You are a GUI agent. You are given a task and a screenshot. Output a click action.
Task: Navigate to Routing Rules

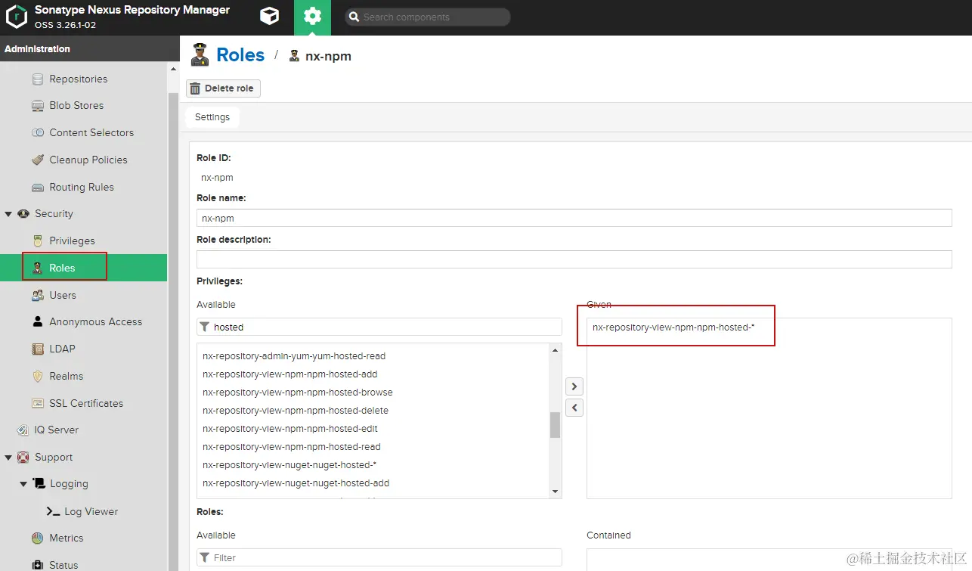coord(82,187)
